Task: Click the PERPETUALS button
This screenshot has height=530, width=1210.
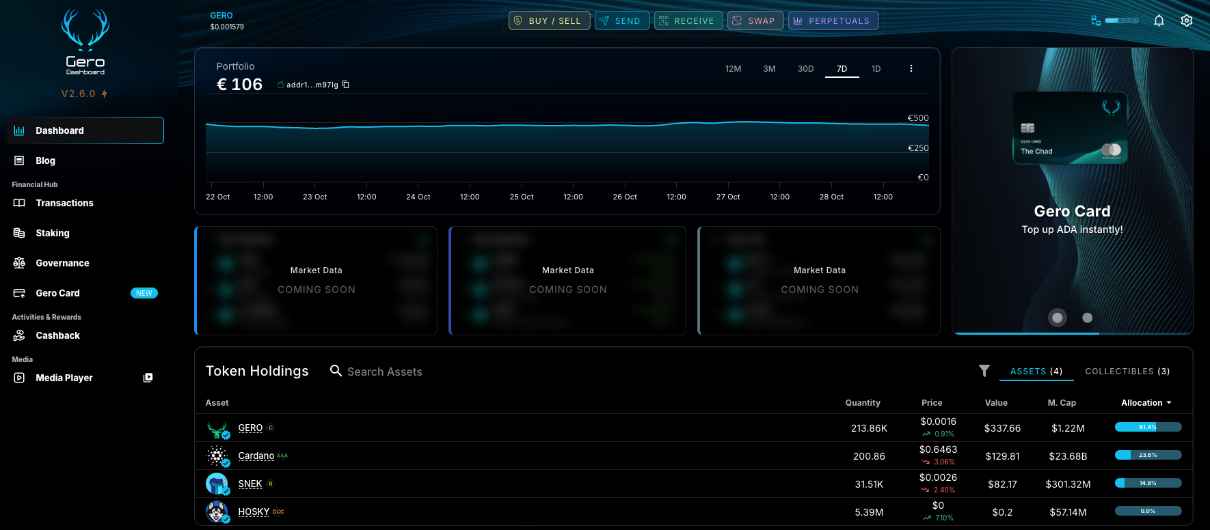Action: [x=833, y=20]
